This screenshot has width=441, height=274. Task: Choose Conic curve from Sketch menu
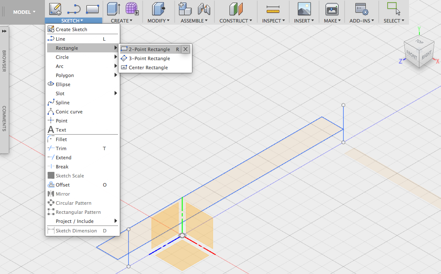[83, 112]
